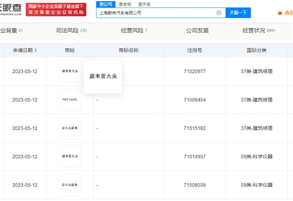Image resolution: width=293 pixels, height=201 pixels.
Task: Open the trademark thumbnail for 71515182
Action: click(x=70, y=128)
